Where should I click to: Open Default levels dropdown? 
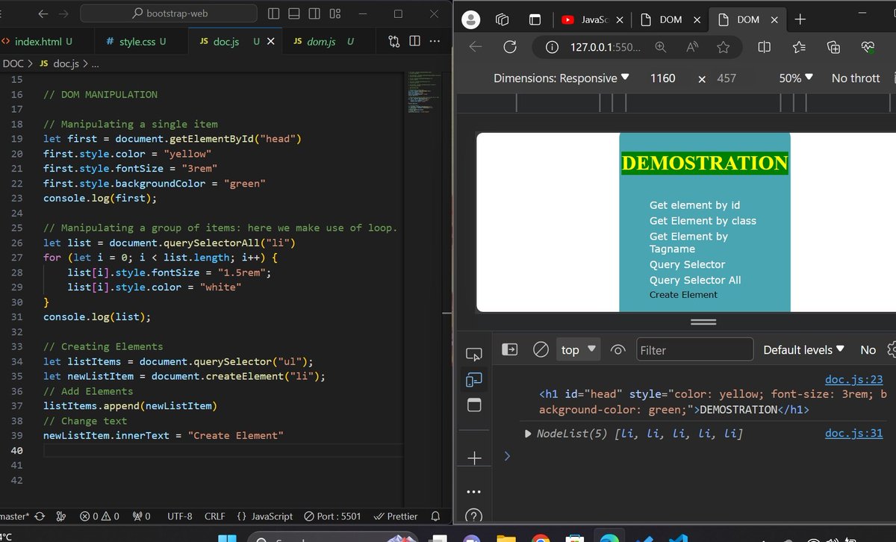coord(803,349)
